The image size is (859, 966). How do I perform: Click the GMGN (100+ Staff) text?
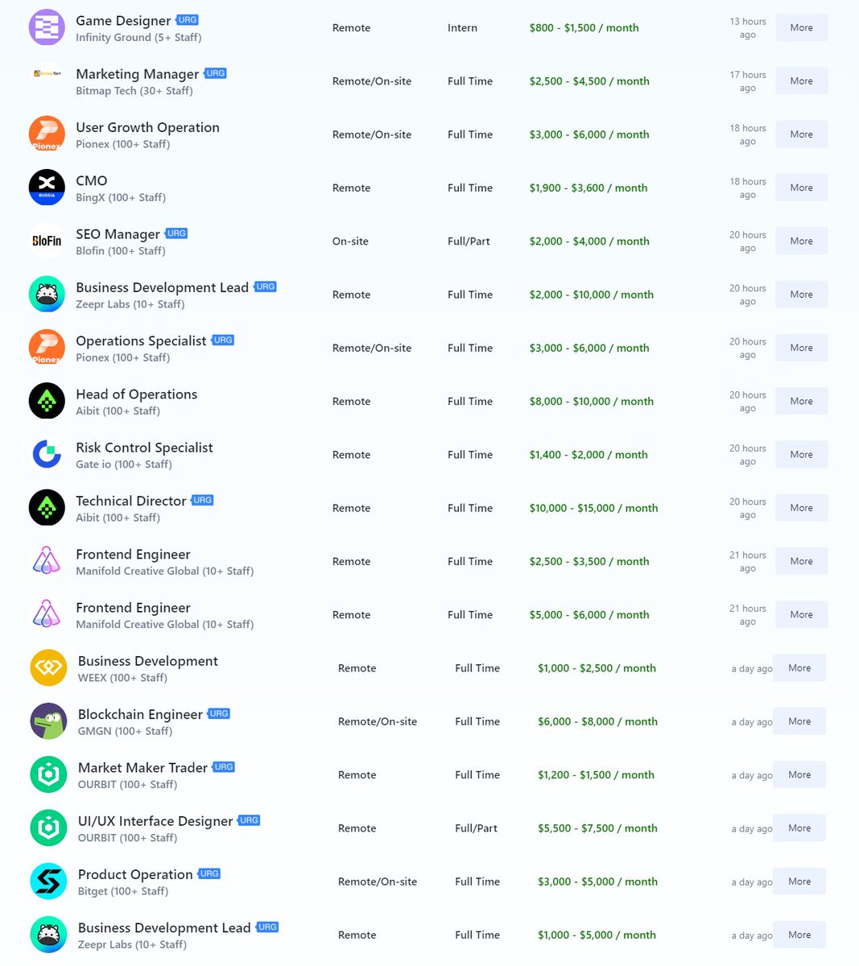coord(125,731)
